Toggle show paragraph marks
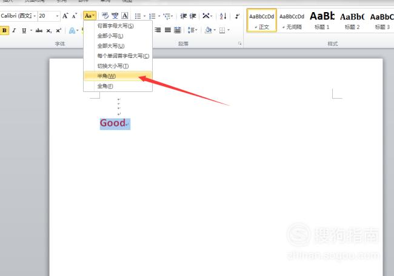Screen dimensions: 394x276 point(237,16)
